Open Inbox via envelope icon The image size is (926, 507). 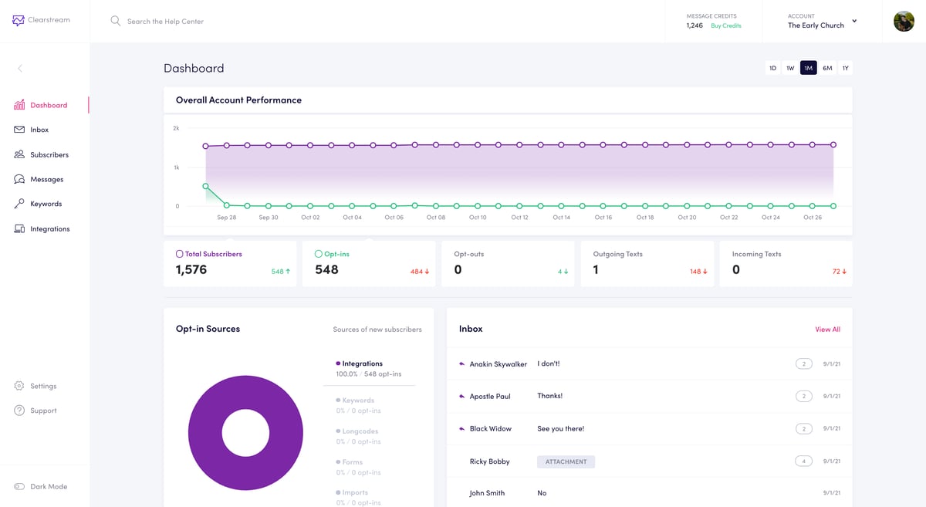tap(19, 130)
